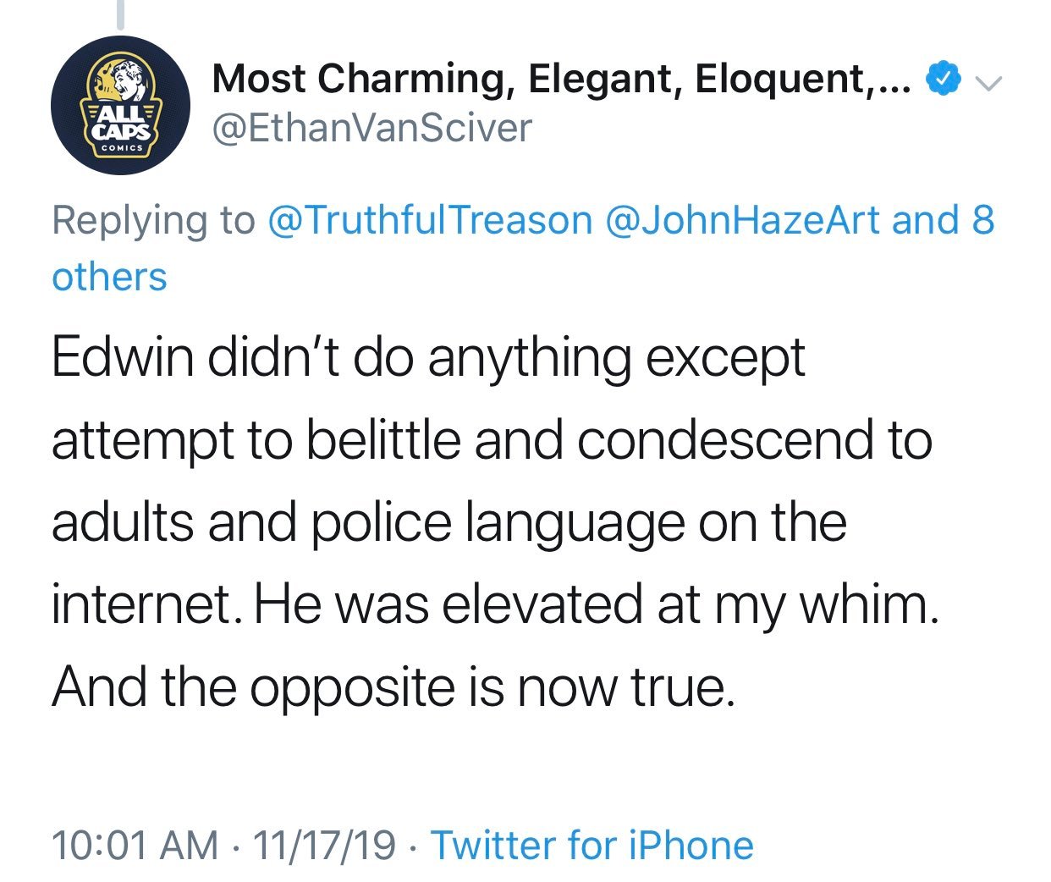Show the 'and 8' other reply recipients
This screenshot has width=1051, height=882.
[944, 220]
